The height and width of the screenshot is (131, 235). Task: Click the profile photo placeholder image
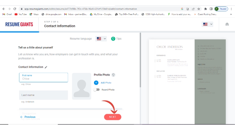coord(81,86)
